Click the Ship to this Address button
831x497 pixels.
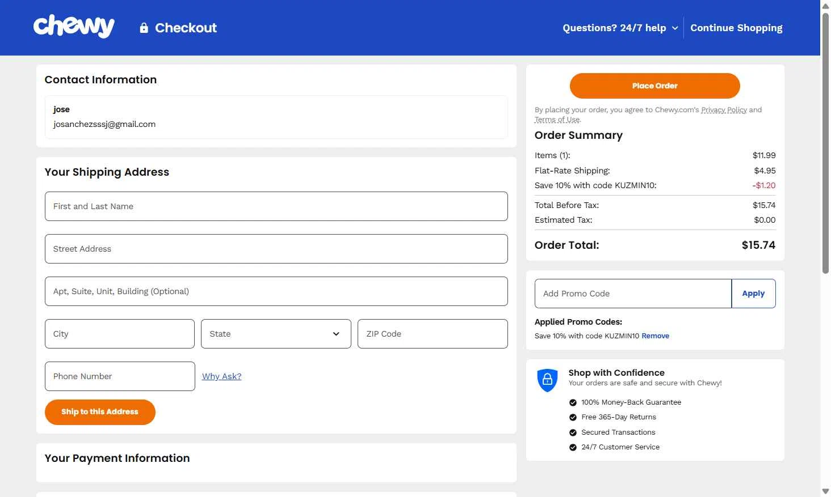[100, 412]
